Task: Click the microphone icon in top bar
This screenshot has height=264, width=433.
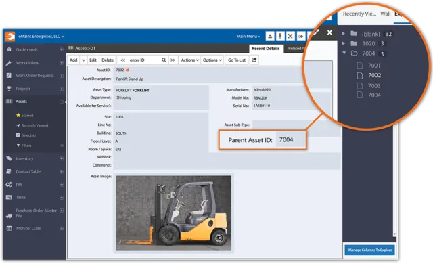Action: [x=280, y=36]
